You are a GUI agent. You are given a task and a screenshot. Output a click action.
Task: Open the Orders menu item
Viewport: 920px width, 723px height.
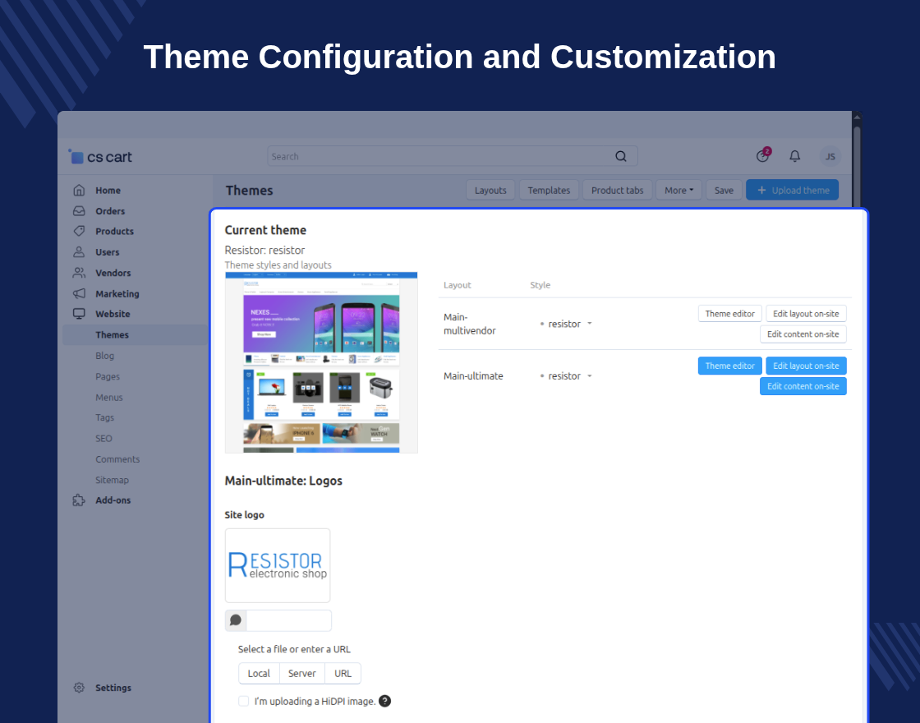(x=110, y=211)
